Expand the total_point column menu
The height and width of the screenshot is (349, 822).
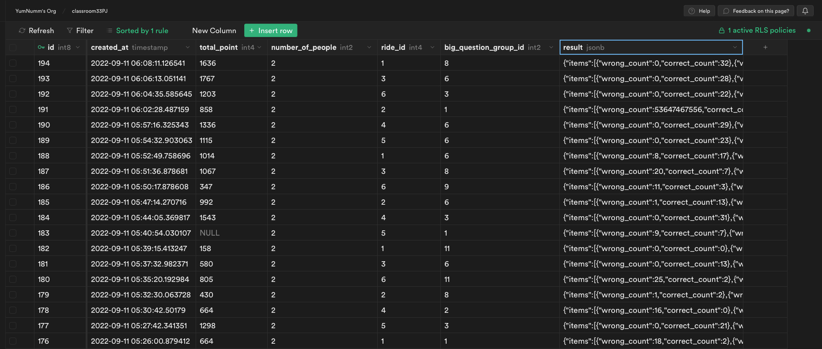(x=259, y=47)
